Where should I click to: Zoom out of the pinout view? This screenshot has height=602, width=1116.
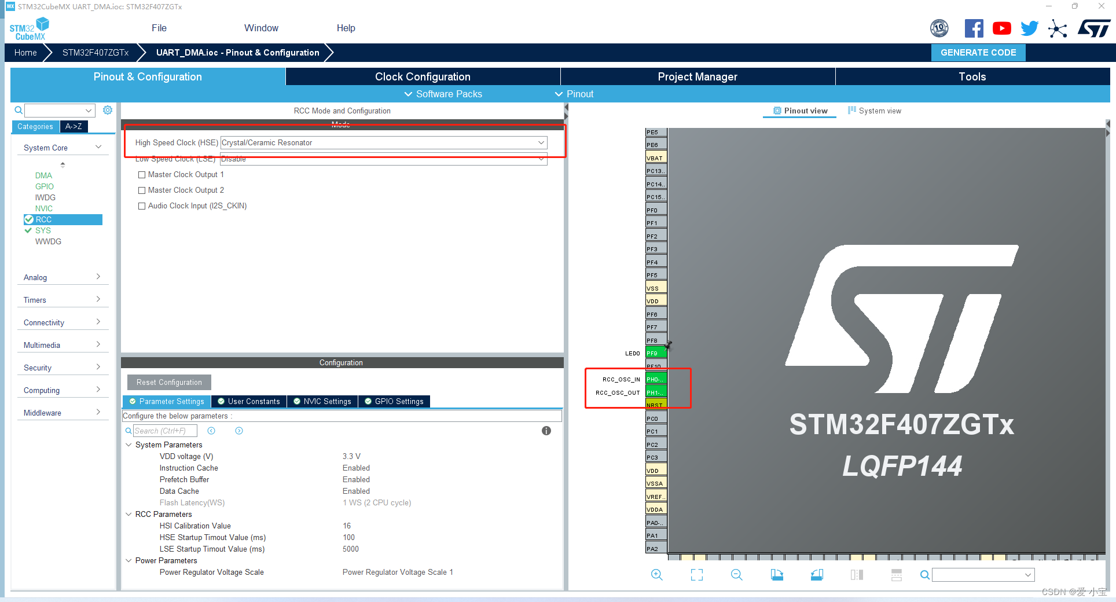pyautogui.click(x=736, y=575)
